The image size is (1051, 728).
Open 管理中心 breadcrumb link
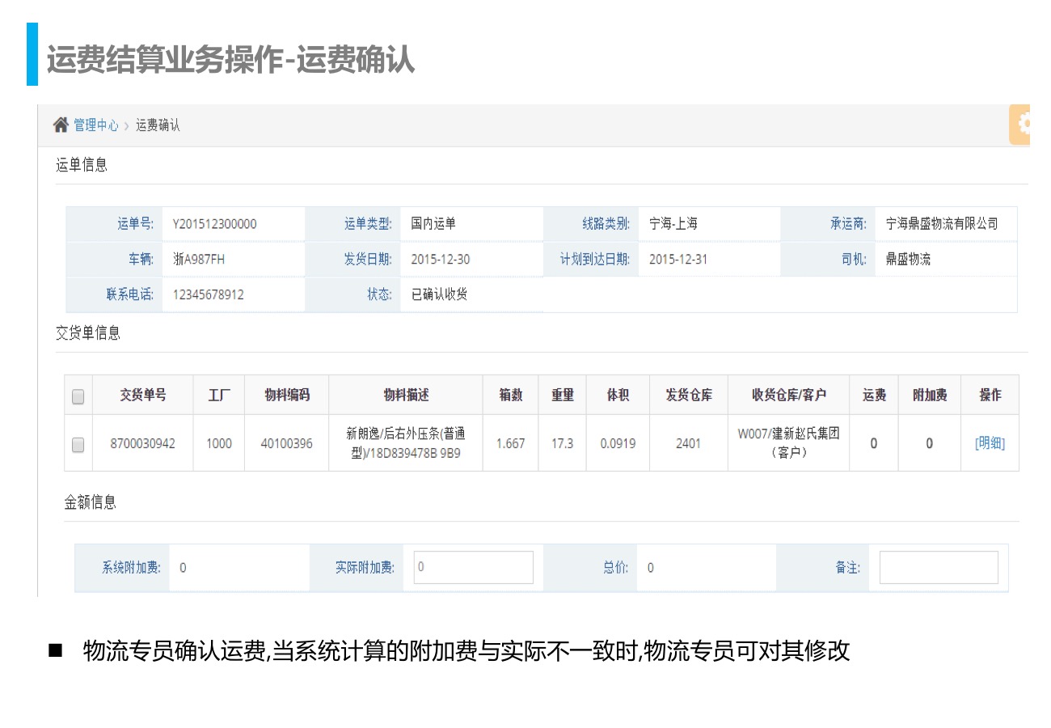click(x=95, y=125)
